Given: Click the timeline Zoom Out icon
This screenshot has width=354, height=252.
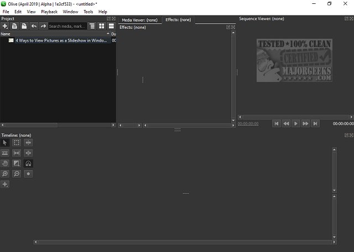Looking at the screenshot, I should [17, 174].
